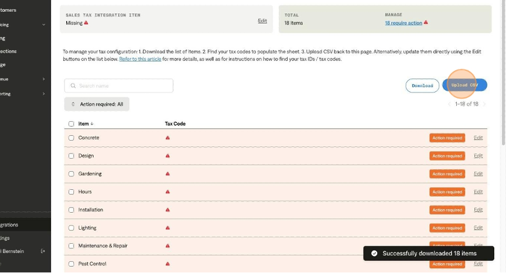
Task: Open Integrations in the sidebar
Action: [x=12, y=224]
